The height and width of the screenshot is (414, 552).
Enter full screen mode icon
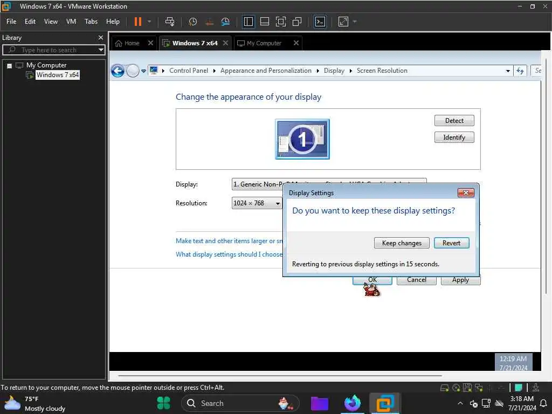280,22
